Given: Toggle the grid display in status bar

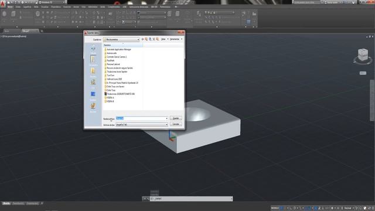Looking at the screenshot, I should (282, 209).
